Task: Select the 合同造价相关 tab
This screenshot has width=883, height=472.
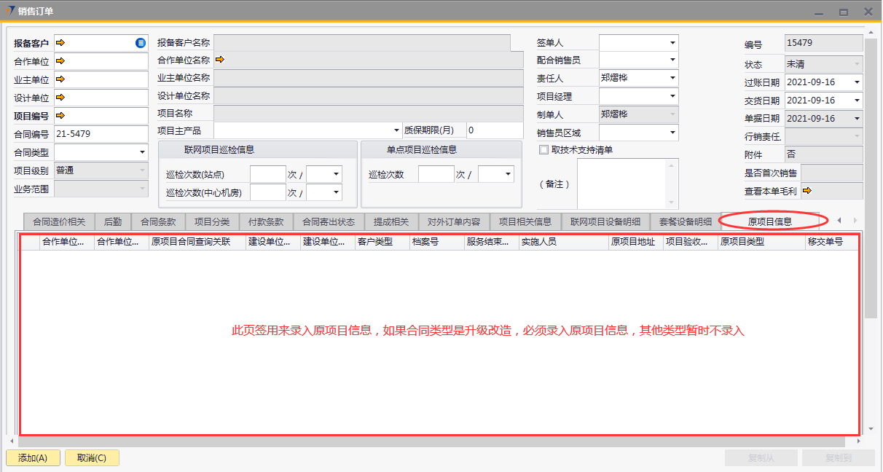Action: [x=59, y=222]
